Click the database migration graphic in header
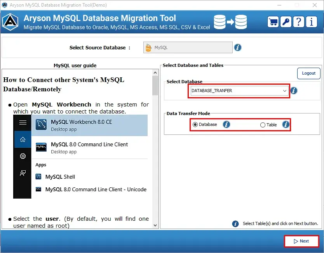 pyautogui.click(x=230, y=22)
